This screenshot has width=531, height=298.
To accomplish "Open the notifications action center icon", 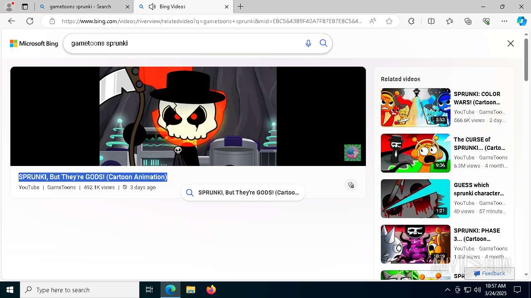I will [517, 290].
